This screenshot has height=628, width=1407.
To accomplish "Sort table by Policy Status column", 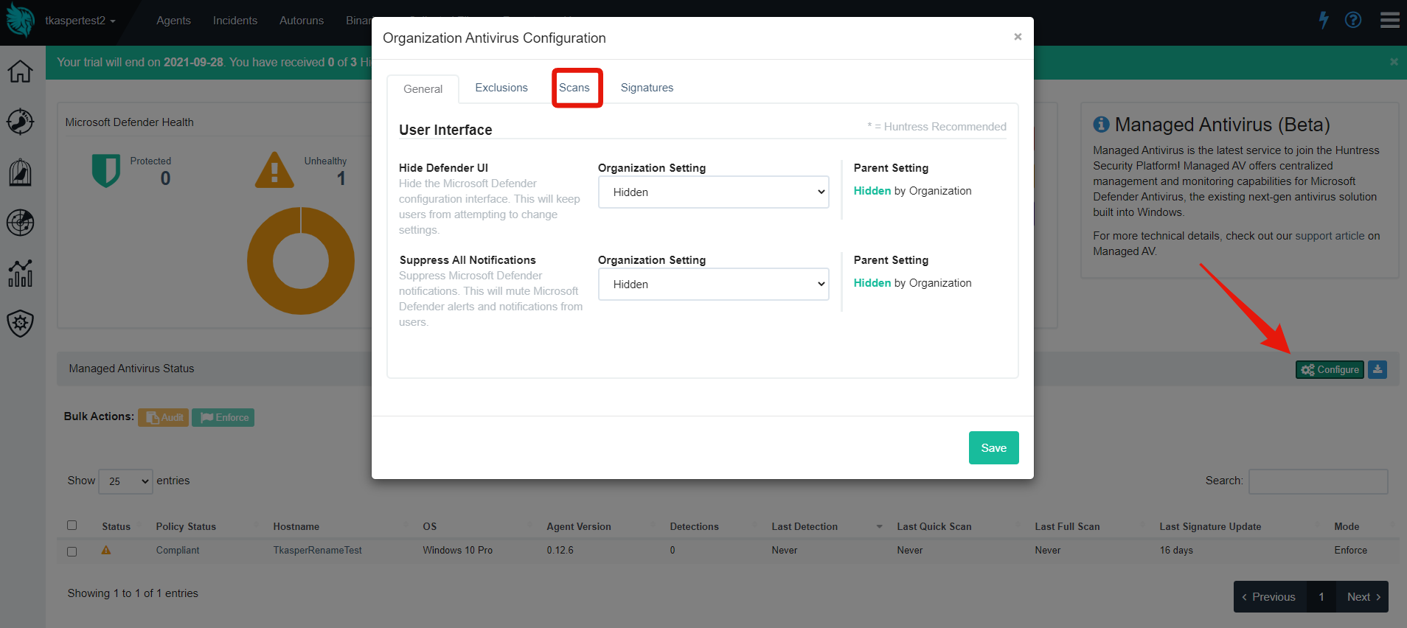I will pyautogui.click(x=206, y=526).
